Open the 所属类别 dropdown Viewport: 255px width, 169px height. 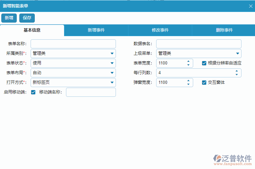pyautogui.click(x=112, y=54)
